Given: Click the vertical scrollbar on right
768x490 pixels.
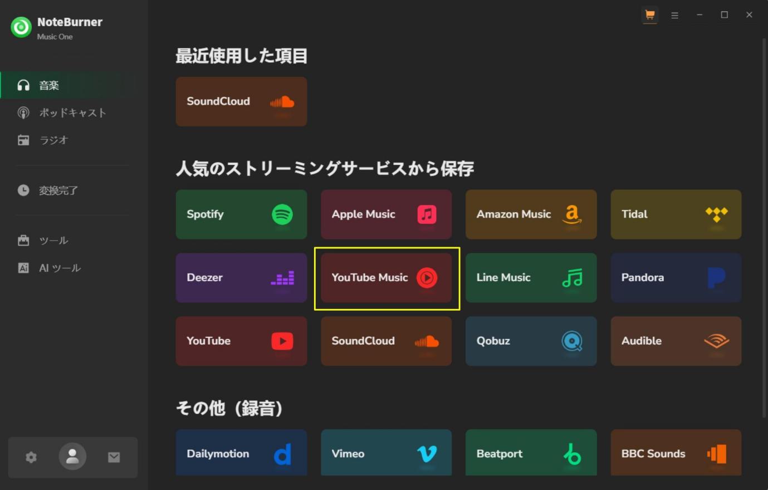Looking at the screenshot, I should (x=764, y=227).
